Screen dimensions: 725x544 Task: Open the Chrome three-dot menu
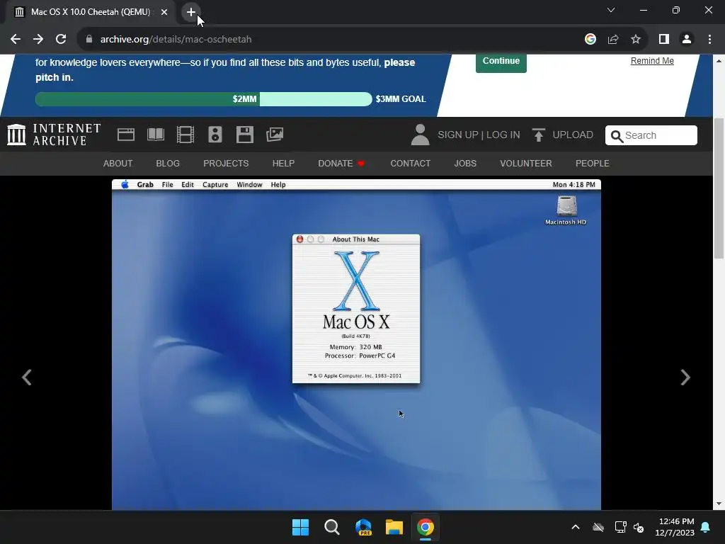click(709, 40)
